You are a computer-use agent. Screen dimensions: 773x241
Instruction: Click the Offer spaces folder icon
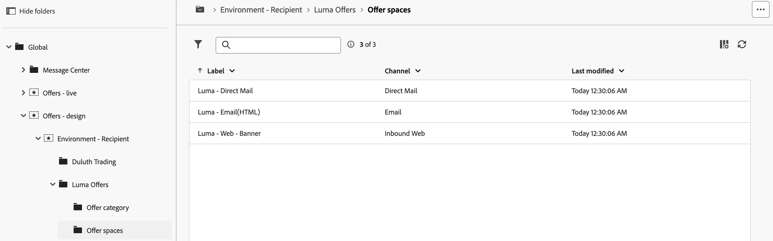(x=78, y=230)
